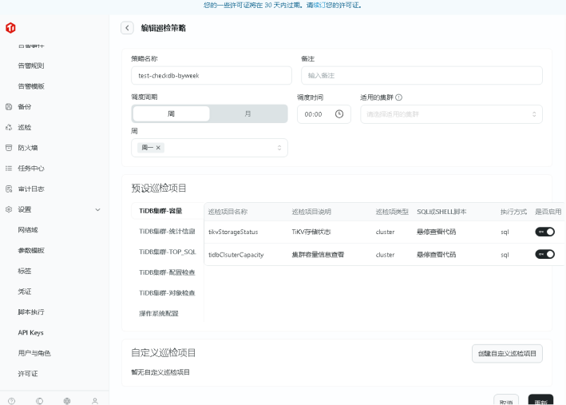Viewport: 566px width, 405px height.
Task: Click the back arrow beside 编辑巡检策略
Action: coord(127,28)
